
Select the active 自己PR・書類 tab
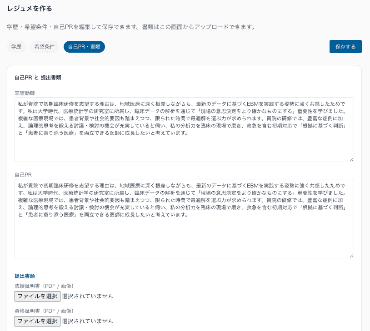click(84, 46)
